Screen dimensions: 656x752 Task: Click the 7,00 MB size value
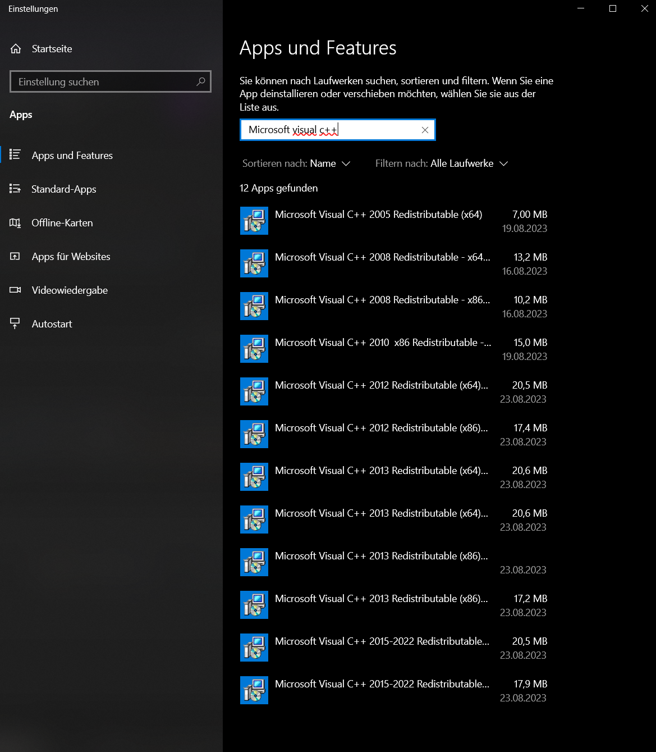(530, 215)
